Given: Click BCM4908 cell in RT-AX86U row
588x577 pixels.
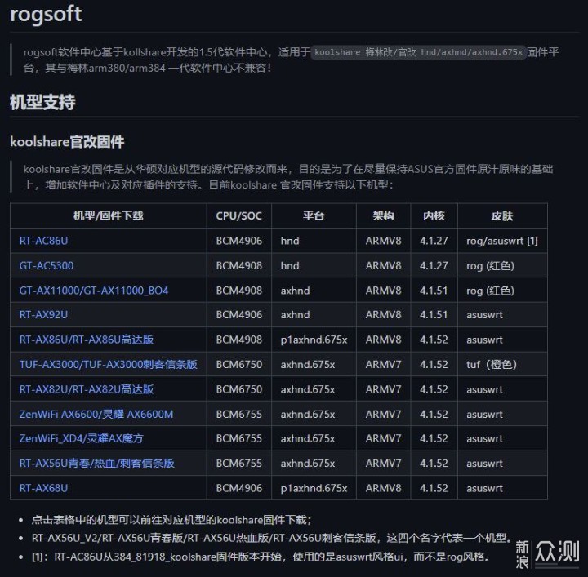Looking at the screenshot, I should [238, 340].
